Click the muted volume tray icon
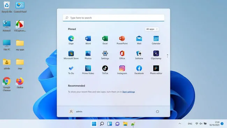The width and height of the screenshot is (227, 128). pyautogui.click(x=201, y=123)
